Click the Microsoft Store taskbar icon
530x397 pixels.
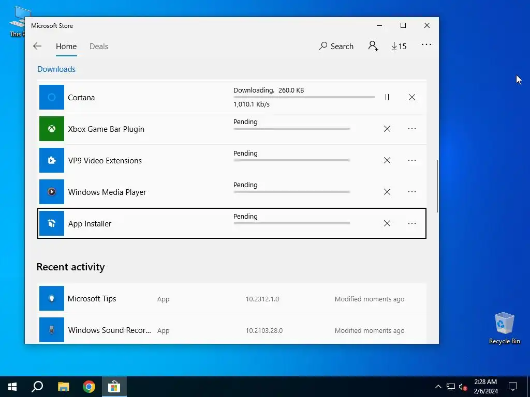coord(114,387)
